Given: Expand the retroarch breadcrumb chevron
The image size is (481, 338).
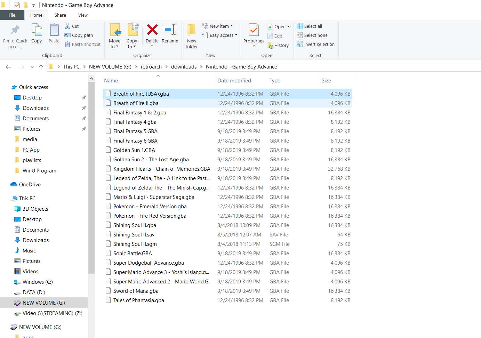Looking at the screenshot, I should point(167,67).
